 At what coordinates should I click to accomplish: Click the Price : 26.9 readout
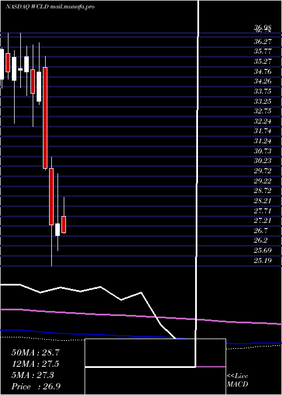(36, 387)
